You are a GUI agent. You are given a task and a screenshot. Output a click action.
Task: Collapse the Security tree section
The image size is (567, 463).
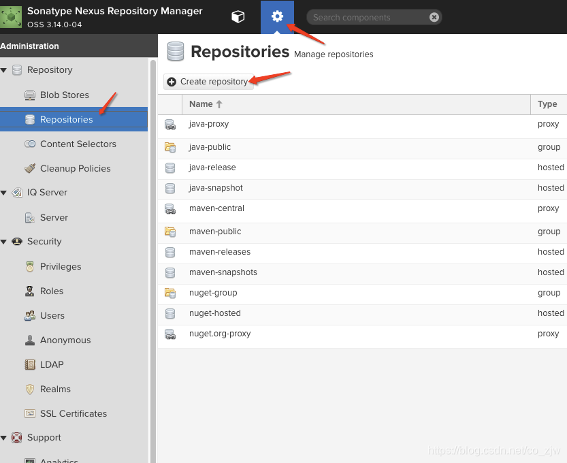(x=4, y=242)
